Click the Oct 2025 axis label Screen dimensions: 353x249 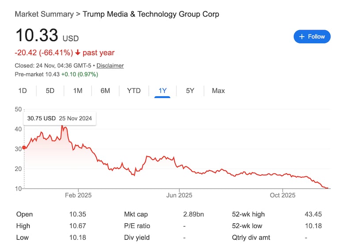pyautogui.click(x=282, y=195)
